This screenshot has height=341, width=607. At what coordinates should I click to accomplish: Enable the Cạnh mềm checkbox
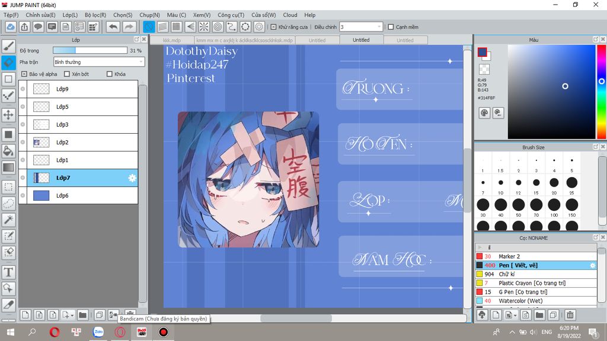pyautogui.click(x=391, y=27)
